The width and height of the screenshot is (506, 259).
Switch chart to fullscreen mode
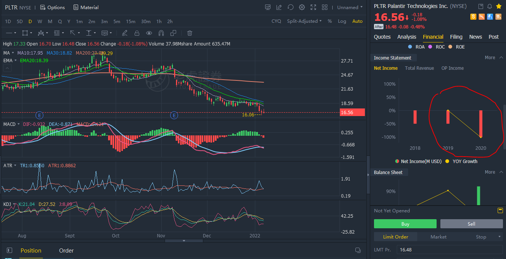coord(313,7)
